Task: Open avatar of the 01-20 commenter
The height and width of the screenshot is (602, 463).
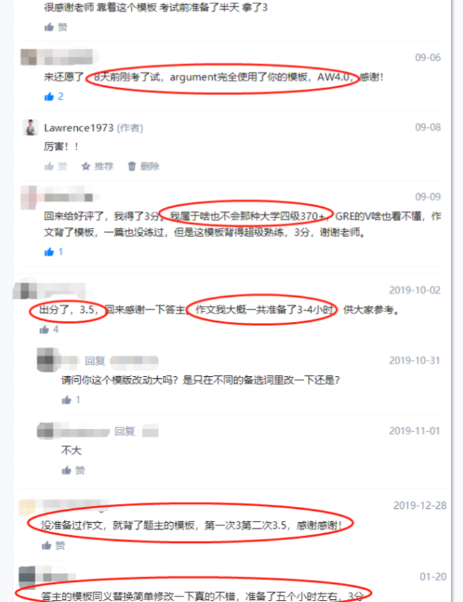Action: 27,575
